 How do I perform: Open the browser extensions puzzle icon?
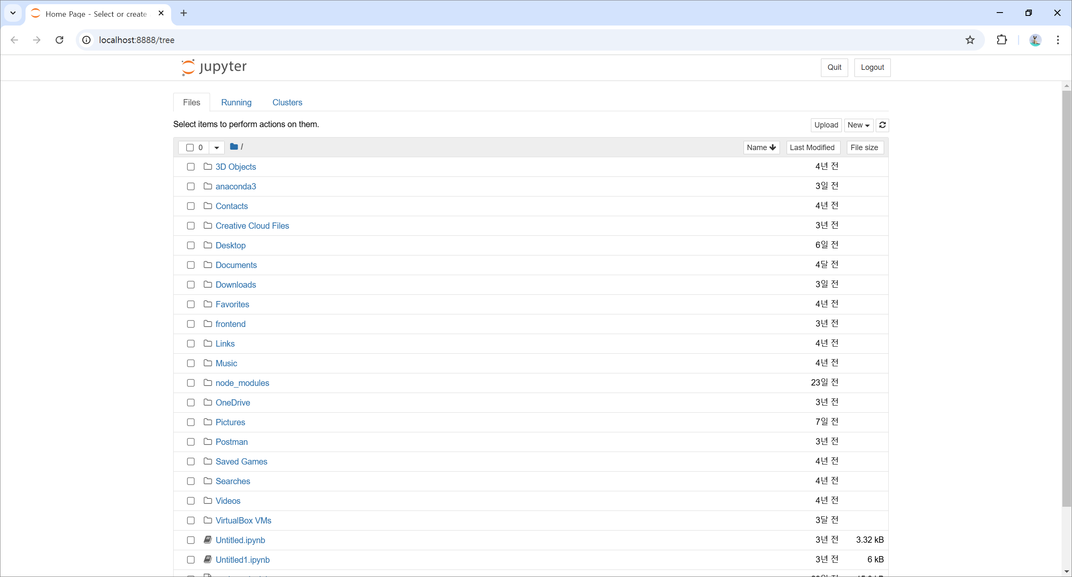point(1002,40)
